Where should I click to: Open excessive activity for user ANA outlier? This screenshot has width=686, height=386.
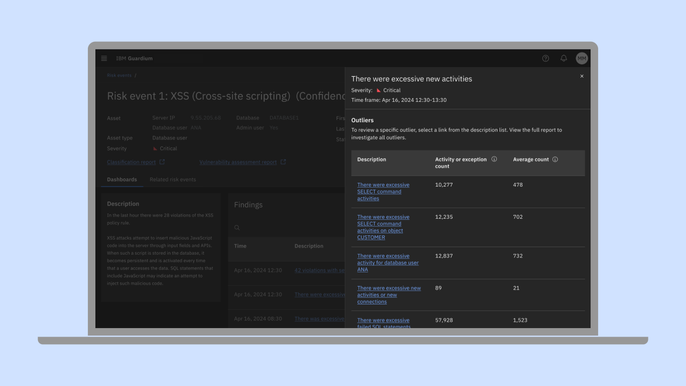click(x=388, y=263)
